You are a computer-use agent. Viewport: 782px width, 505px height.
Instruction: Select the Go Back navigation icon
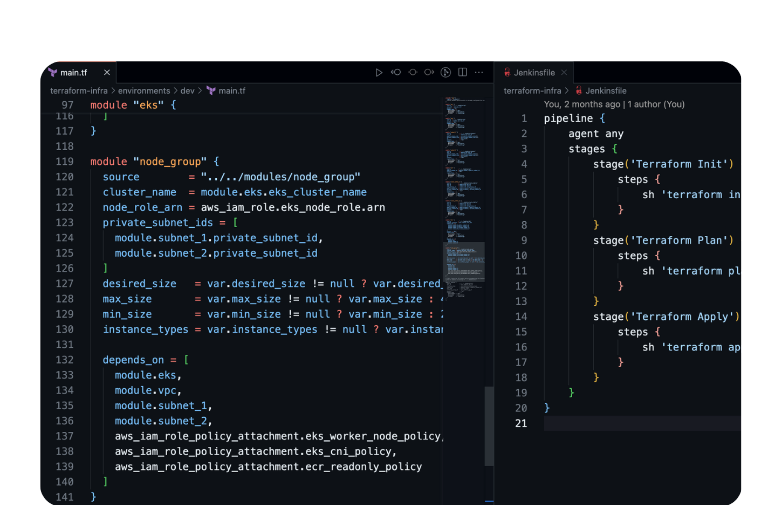(x=396, y=72)
